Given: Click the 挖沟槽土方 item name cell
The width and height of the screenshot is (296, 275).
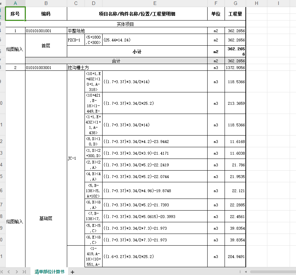Looking at the screenshot, I should coord(137,68).
